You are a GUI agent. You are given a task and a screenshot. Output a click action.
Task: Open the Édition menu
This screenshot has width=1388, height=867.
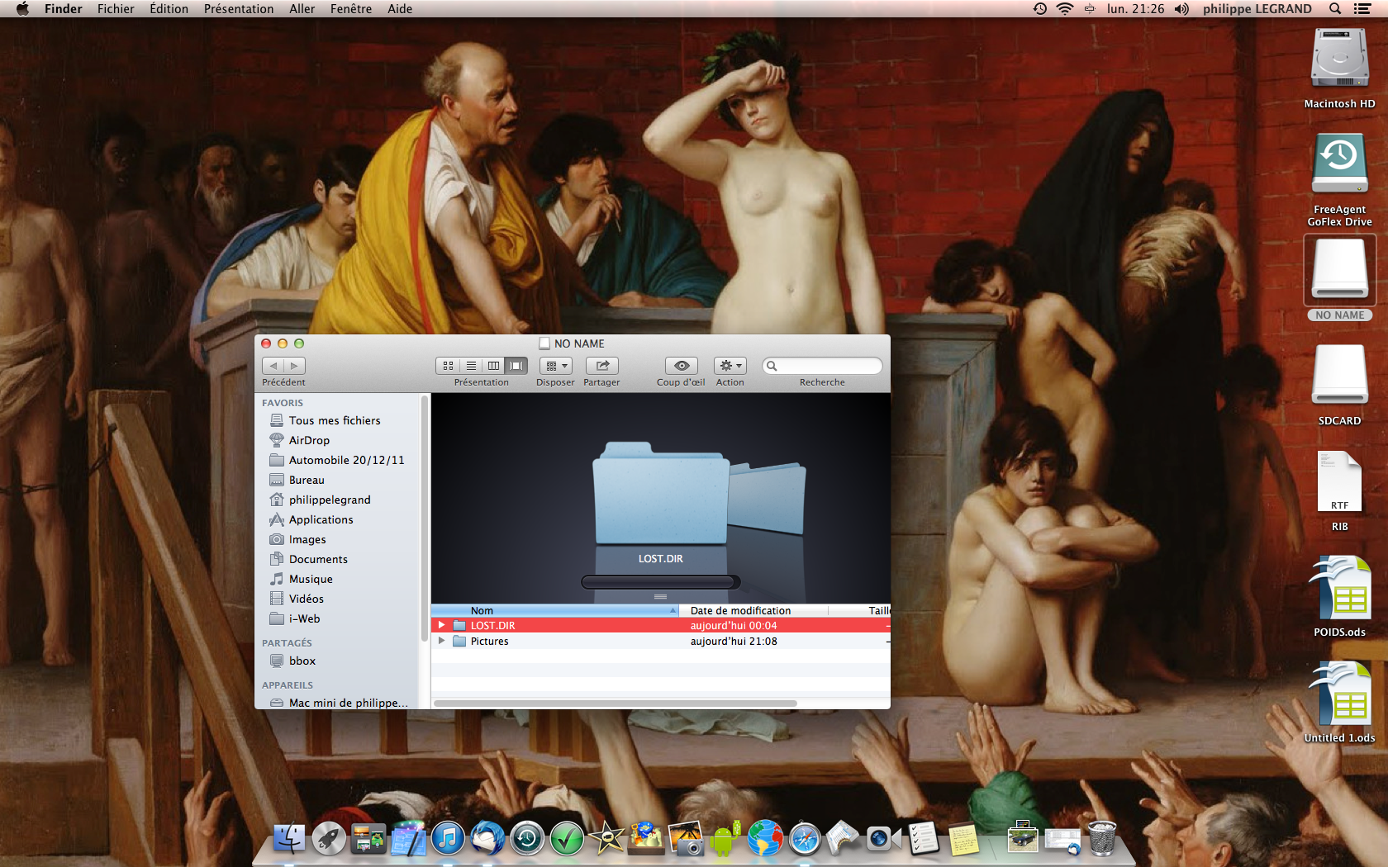pos(169,9)
